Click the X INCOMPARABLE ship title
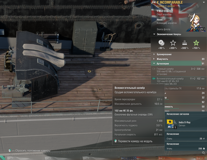The width and height of the screenshot is (207, 160). coord(170,2)
